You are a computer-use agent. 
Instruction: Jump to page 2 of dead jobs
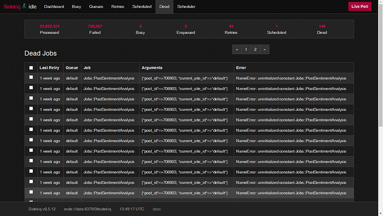pyautogui.click(x=255, y=49)
